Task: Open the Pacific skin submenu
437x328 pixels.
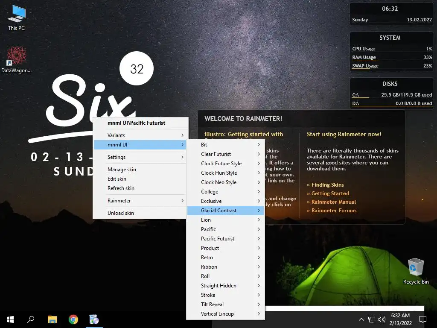Action: click(225, 229)
